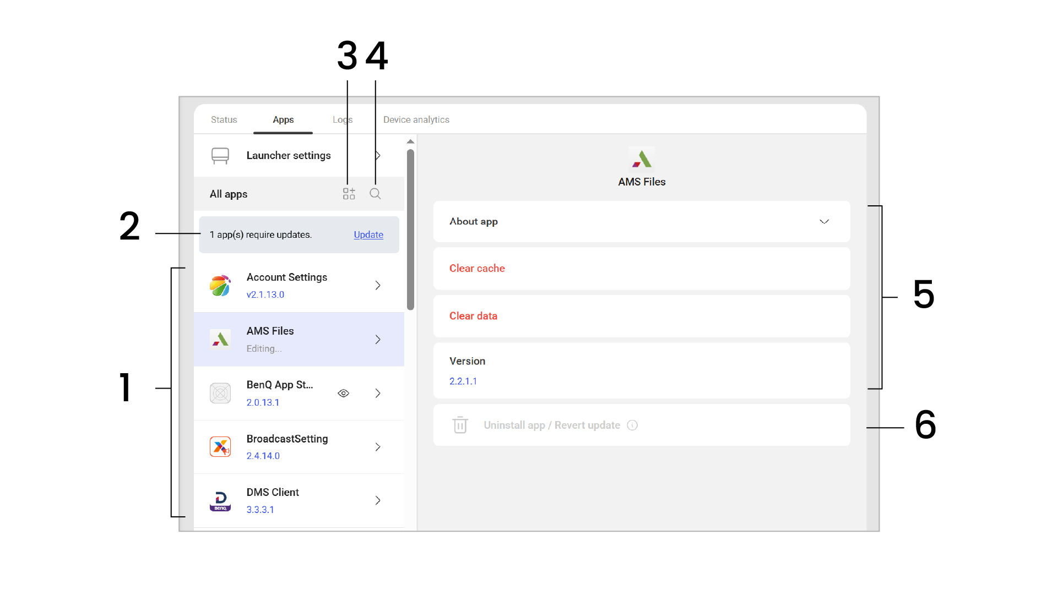This screenshot has height=595, width=1058.
Task: Open the Device analytics tab
Action: pyautogui.click(x=416, y=119)
